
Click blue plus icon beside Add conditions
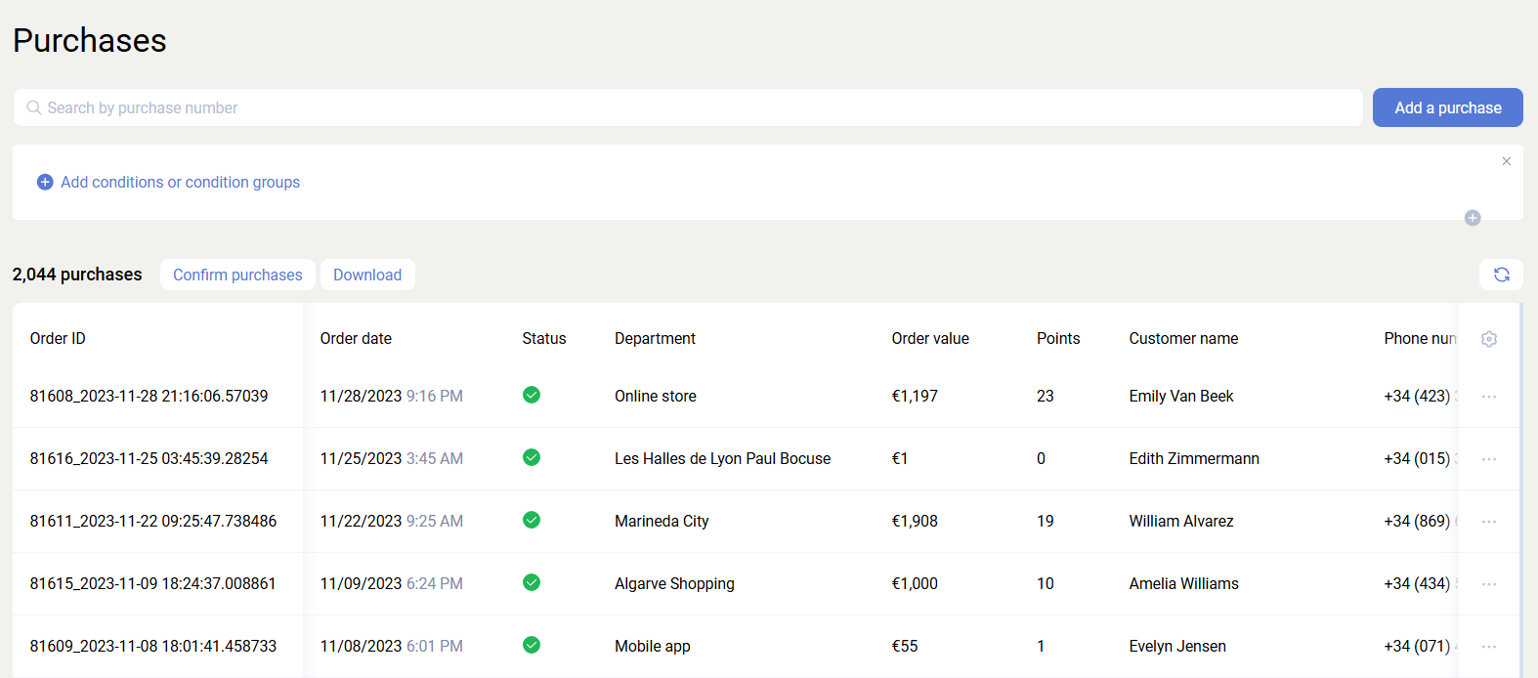click(45, 183)
